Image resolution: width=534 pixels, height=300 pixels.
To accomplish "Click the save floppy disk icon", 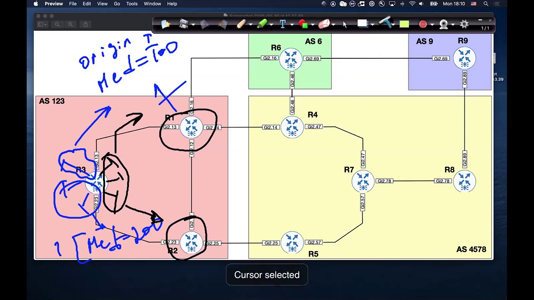I will 184,24.
